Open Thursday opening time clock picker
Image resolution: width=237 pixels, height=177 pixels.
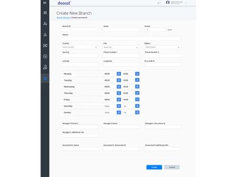tap(119, 93)
